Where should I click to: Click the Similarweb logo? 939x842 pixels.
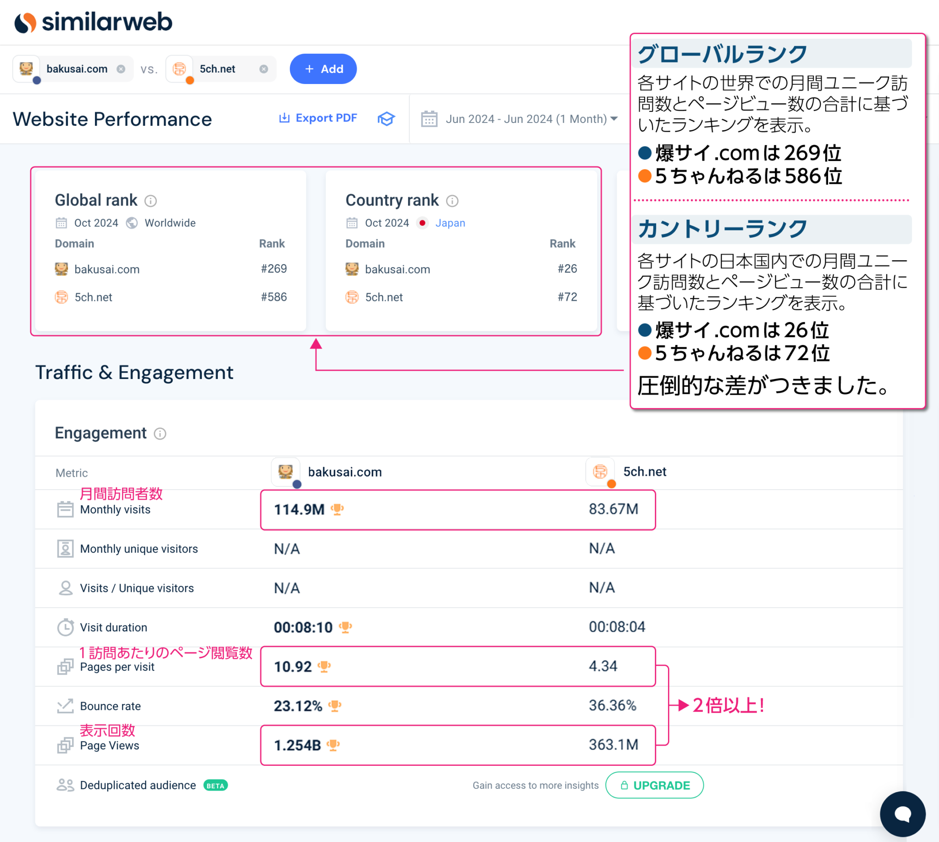click(93, 22)
